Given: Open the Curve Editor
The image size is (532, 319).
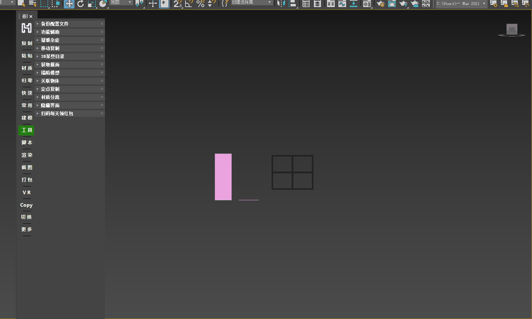Looking at the screenshot, I should [342, 4].
